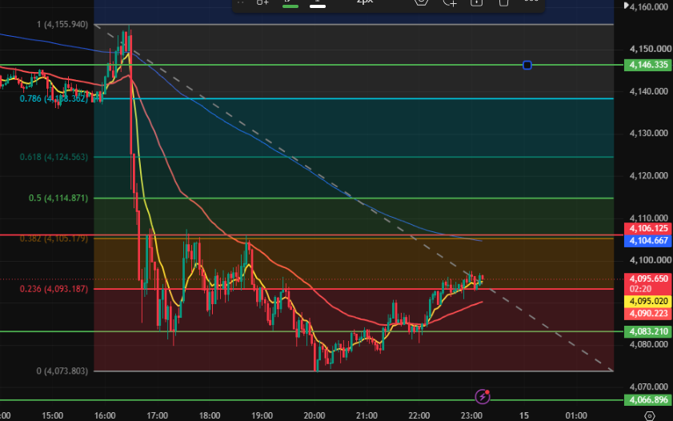
Task: Open drawing settings hexagon icon
Action: click(x=422, y=2)
